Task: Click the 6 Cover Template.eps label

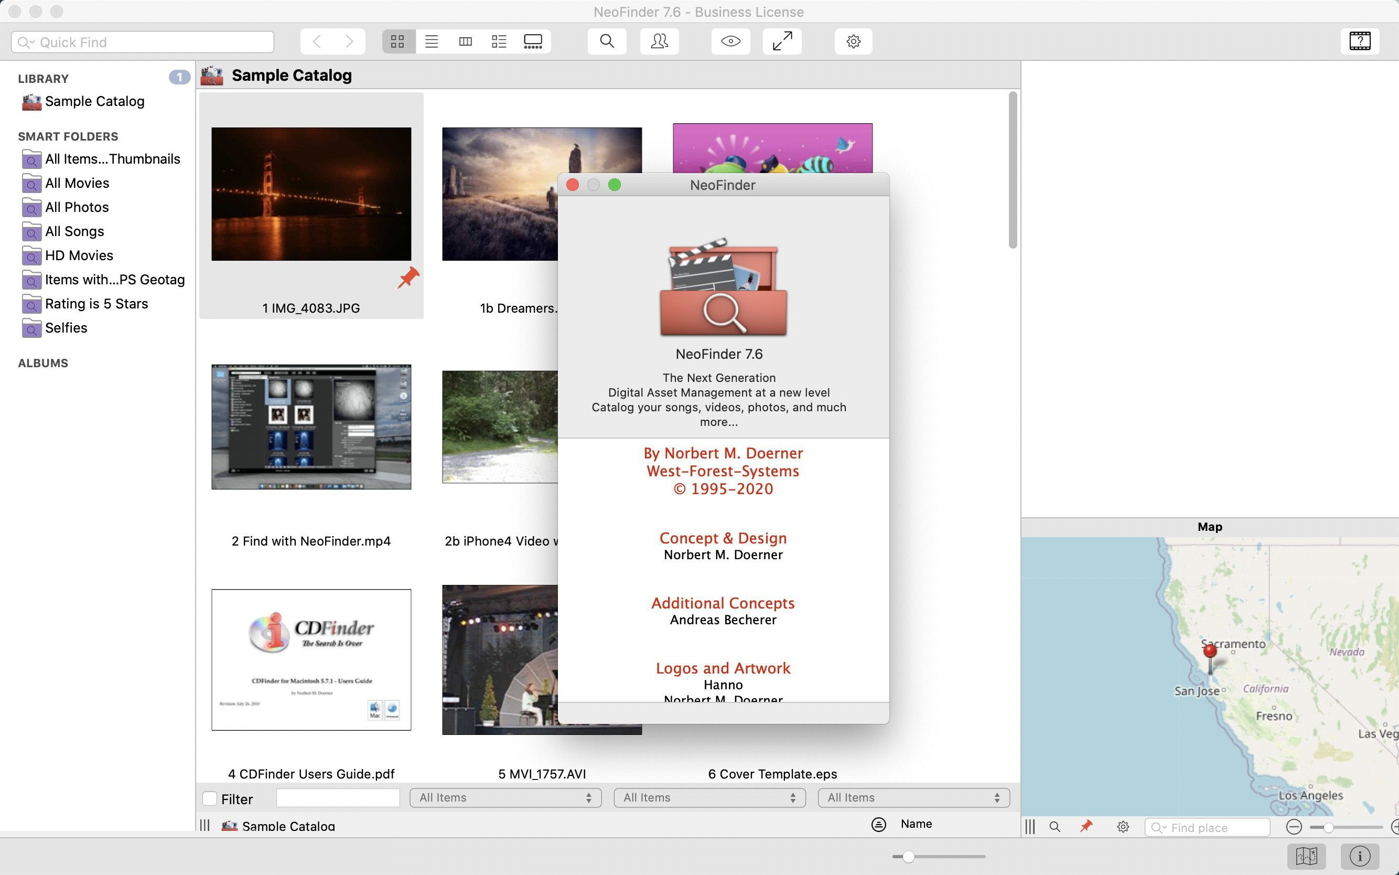Action: pos(772,774)
